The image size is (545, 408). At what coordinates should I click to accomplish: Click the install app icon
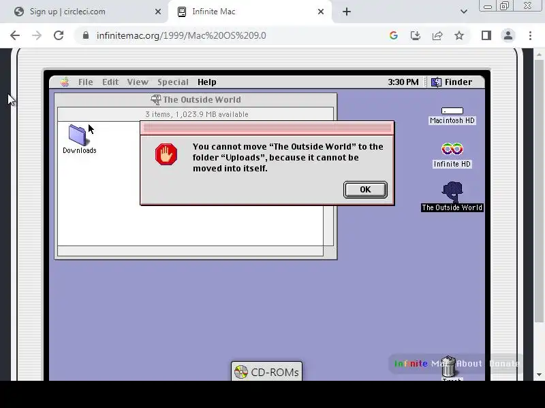[416, 35]
